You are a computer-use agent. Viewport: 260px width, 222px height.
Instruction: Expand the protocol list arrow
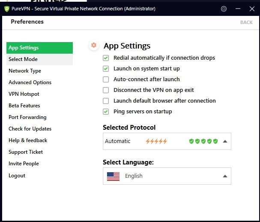click(225, 141)
